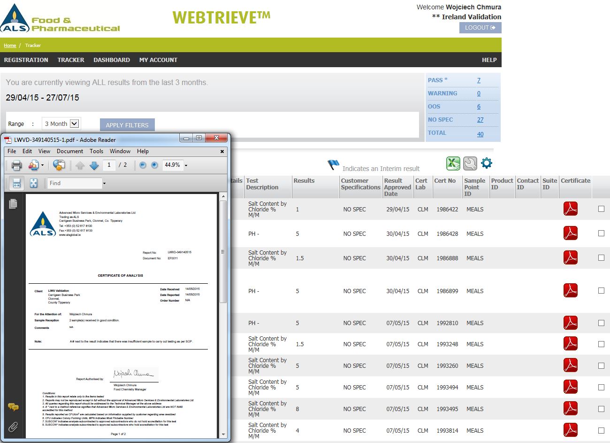
Task: Open PDF certificate for Cert No 1993494
Action: click(570, 387)
